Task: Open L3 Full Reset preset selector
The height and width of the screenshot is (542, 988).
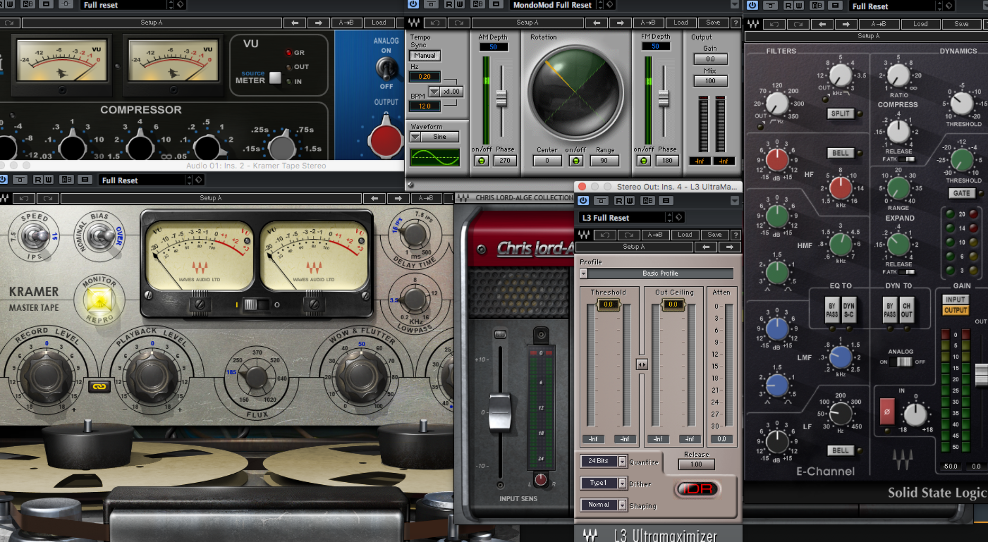Action: click(x=625, y=218)
